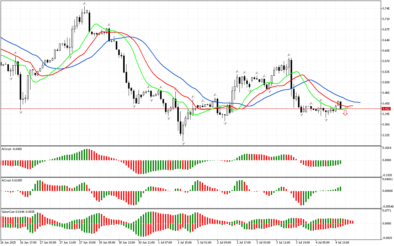Click the down fractal below the 26 Jun 17:00 low
Viewport: 394px width, 246px height.
click(x=21, y=113)
